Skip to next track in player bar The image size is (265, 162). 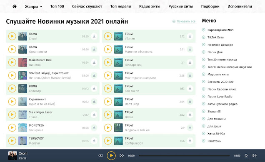122,155
